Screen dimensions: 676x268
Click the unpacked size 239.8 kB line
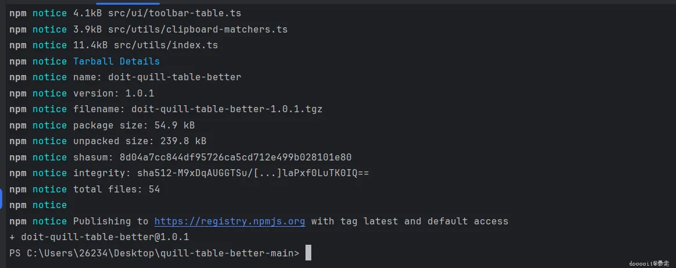point(139,141)
